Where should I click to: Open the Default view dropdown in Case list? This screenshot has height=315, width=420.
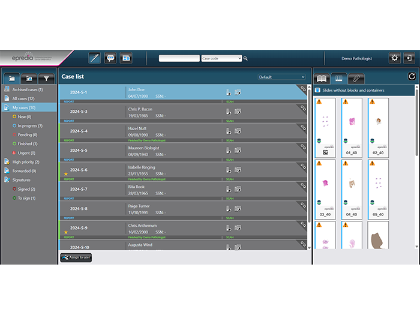[x=281, y=77]
